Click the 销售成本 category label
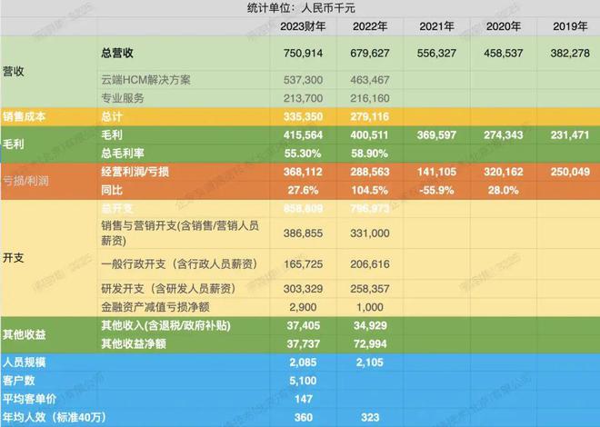Viewport: 600px width, 427px height. click(x=25, y=116)
